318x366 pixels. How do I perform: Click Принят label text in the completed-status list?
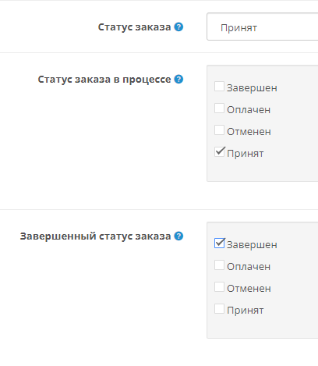pyautogui.click(x=246, y=311)
